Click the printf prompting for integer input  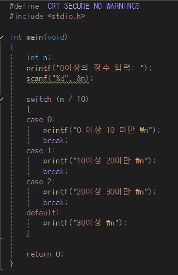click(x=89, y=68)
